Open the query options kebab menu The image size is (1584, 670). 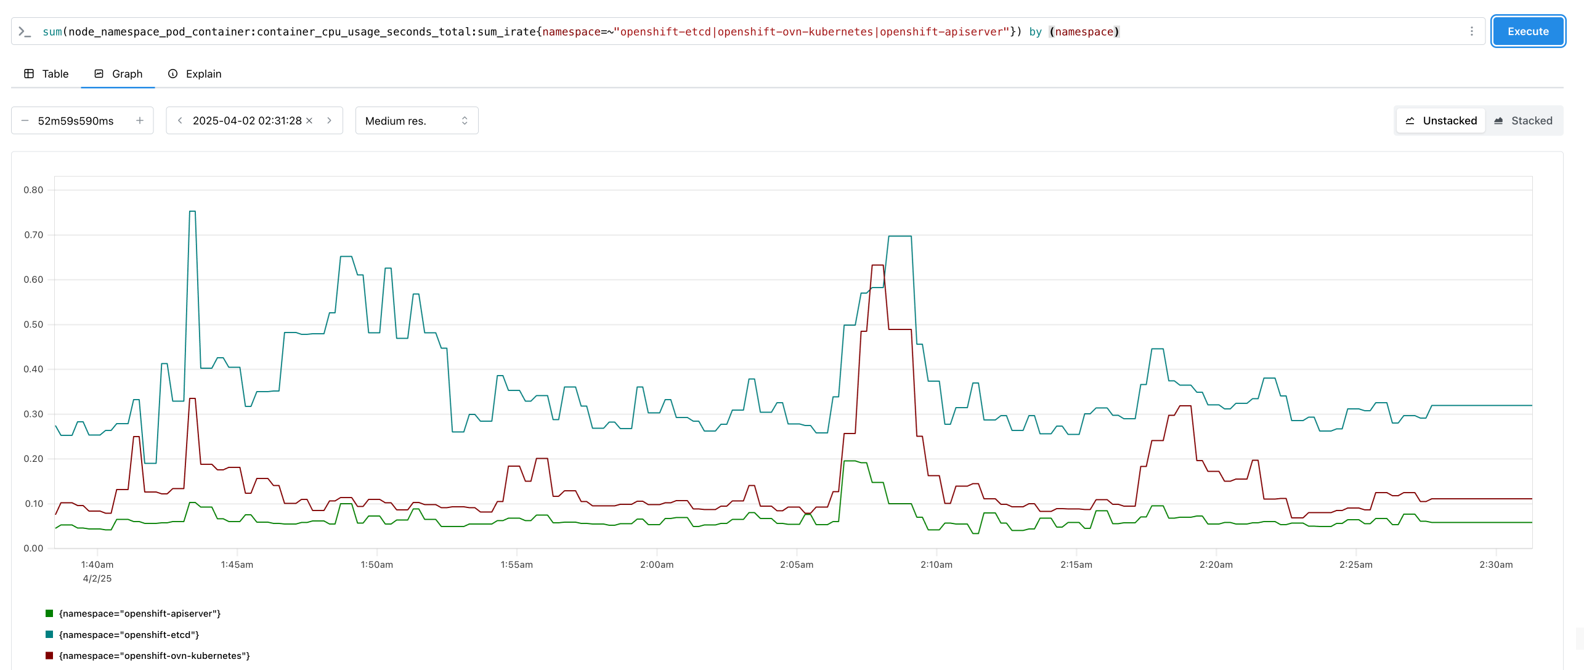click(x=1471, y=31)
